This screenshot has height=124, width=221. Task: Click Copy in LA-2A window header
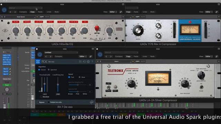pos(128,56)
